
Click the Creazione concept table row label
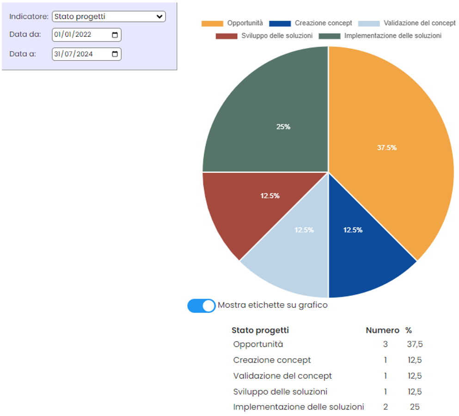point(272,360)
